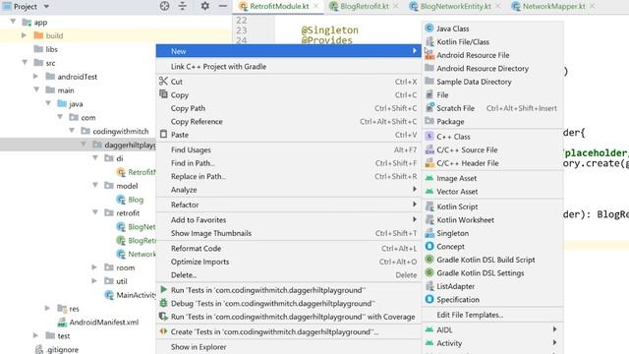
Task: Open Project panel settings gear
Action: [205, 6]
